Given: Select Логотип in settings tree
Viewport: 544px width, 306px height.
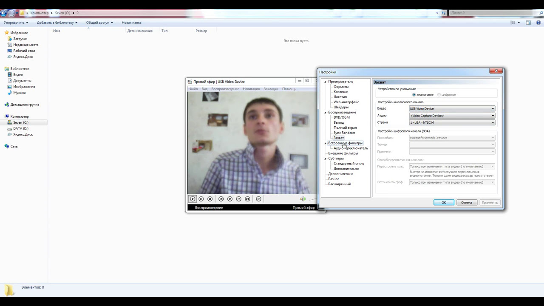Looking at the screenshot, I should (x=340, y=97).
